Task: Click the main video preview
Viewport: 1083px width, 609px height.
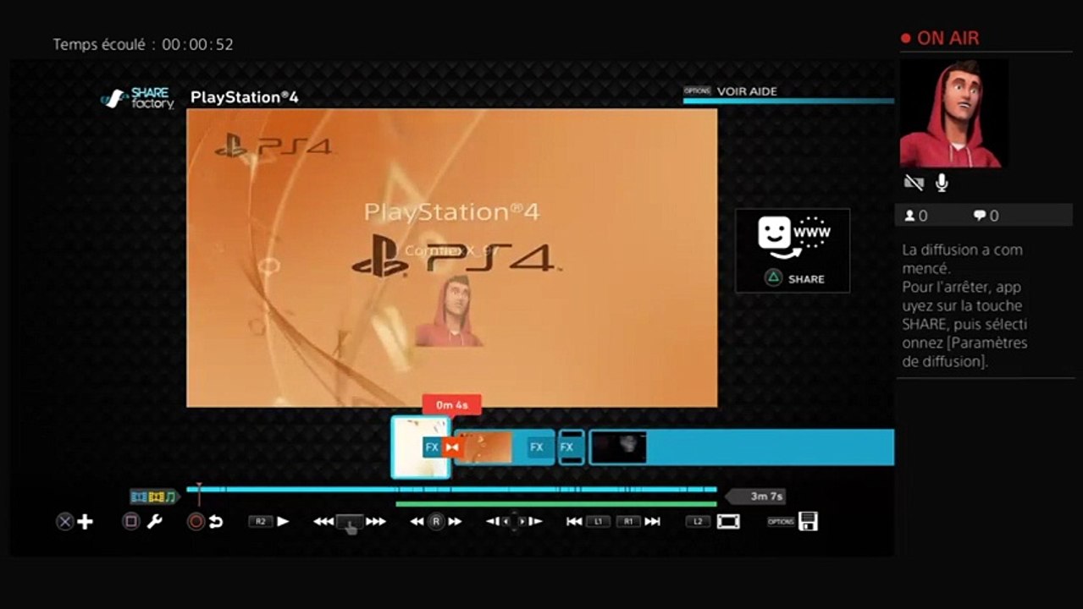Action: tap(451, 258)
